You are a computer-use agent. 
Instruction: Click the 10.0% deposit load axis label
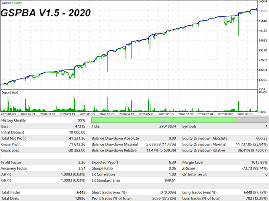[x=263, y=92]
